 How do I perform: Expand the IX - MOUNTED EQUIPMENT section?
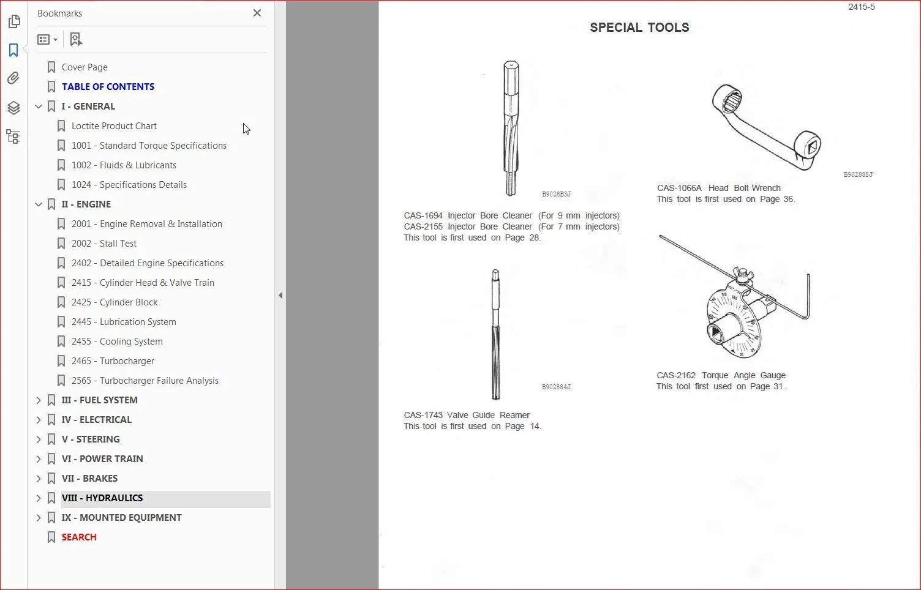[x=39, y=518]
